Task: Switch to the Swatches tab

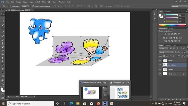Action: coord(167,12)
